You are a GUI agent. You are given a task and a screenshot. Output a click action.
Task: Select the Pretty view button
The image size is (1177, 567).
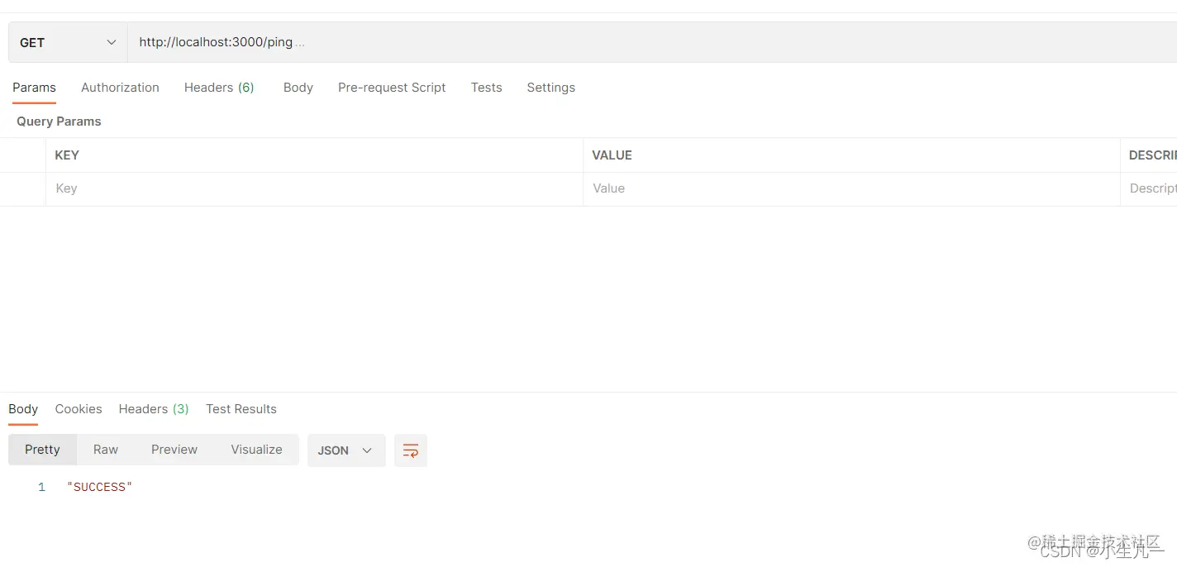coord(42,450)
